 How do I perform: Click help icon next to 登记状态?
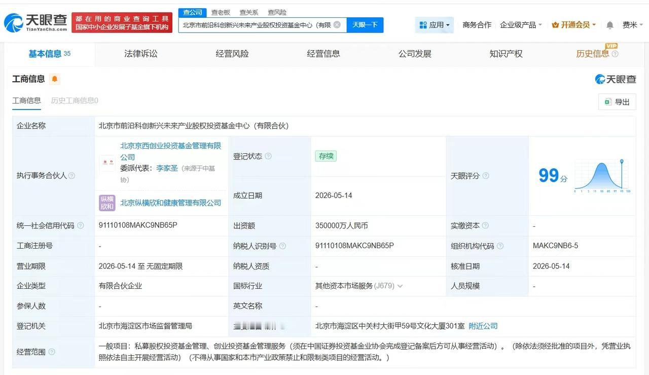(268, 156)
